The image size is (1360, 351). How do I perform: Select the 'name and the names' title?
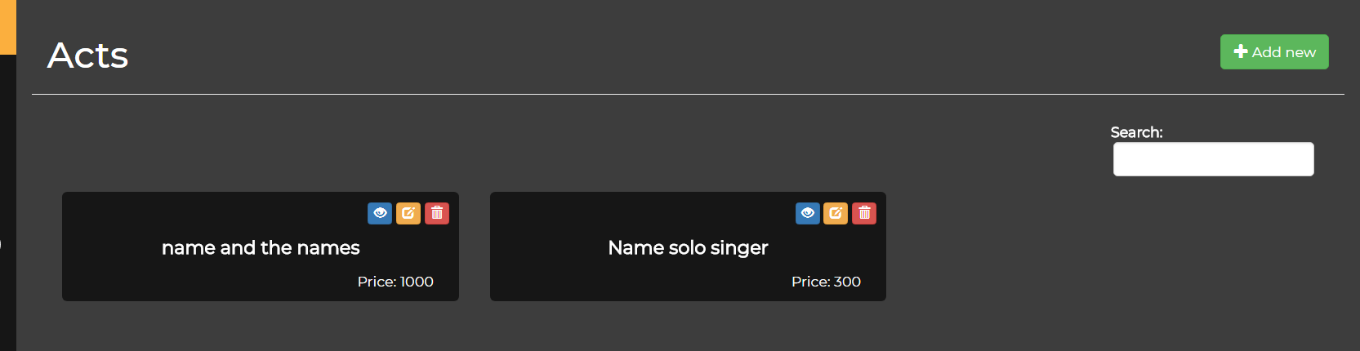[x=261, y=247]
